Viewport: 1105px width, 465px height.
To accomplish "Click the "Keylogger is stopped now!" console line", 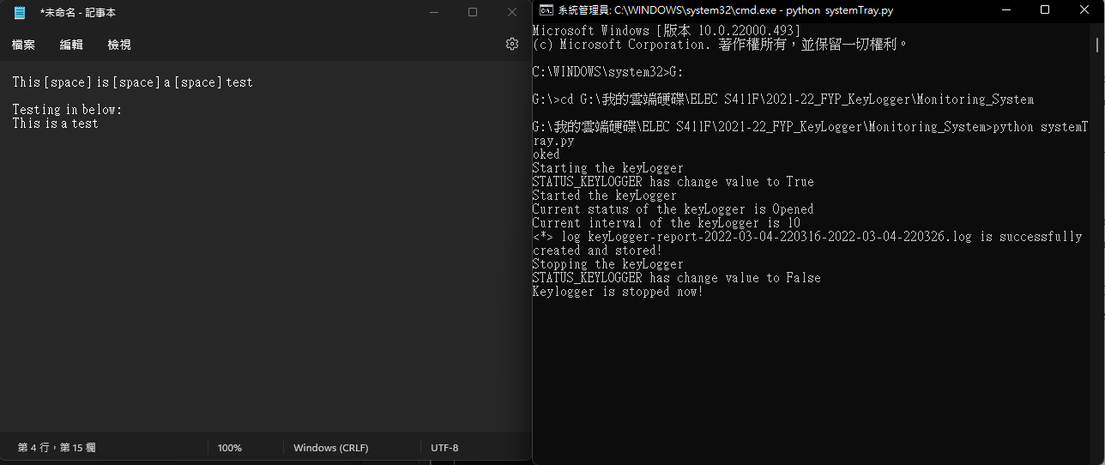I will tap(618, 292).
